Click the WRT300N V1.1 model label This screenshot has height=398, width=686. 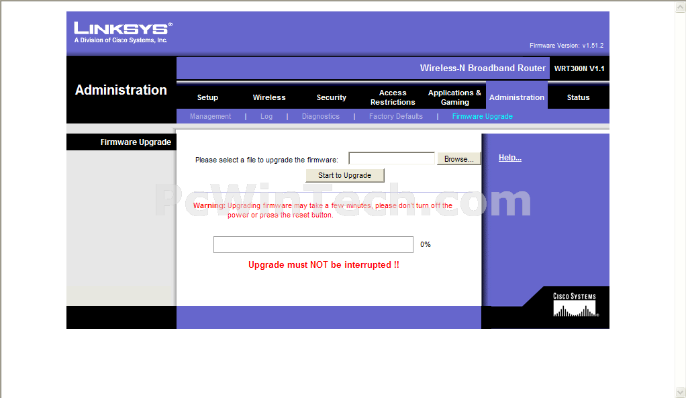pos(579,68)
